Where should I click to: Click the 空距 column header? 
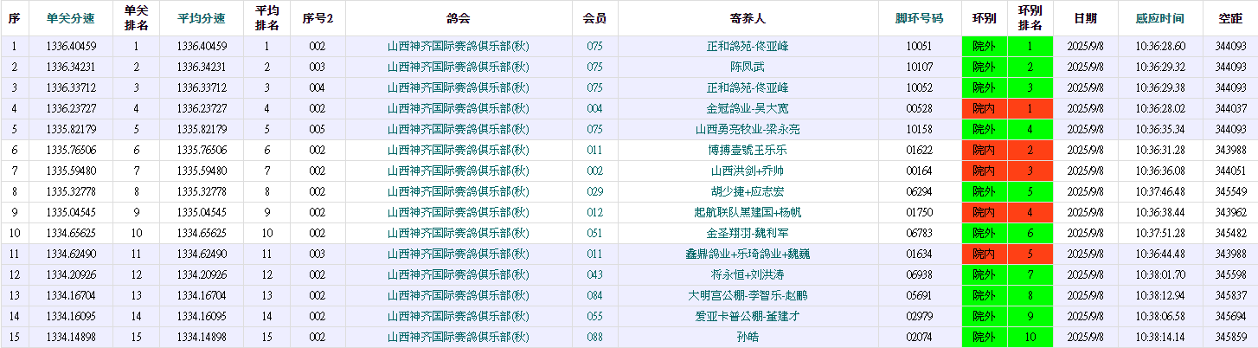pos(1230,18)
